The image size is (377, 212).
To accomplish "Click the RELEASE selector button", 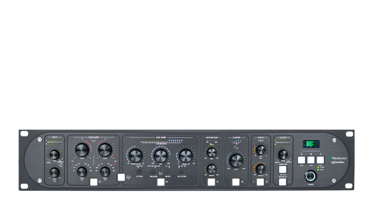I will click(154, 172).
